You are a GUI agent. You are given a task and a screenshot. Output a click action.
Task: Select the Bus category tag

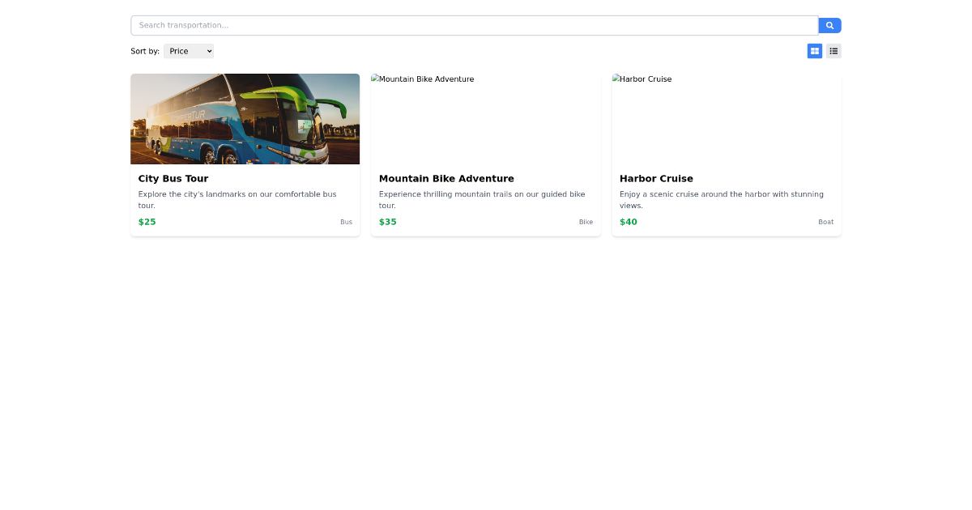click(x=347, y=222)
